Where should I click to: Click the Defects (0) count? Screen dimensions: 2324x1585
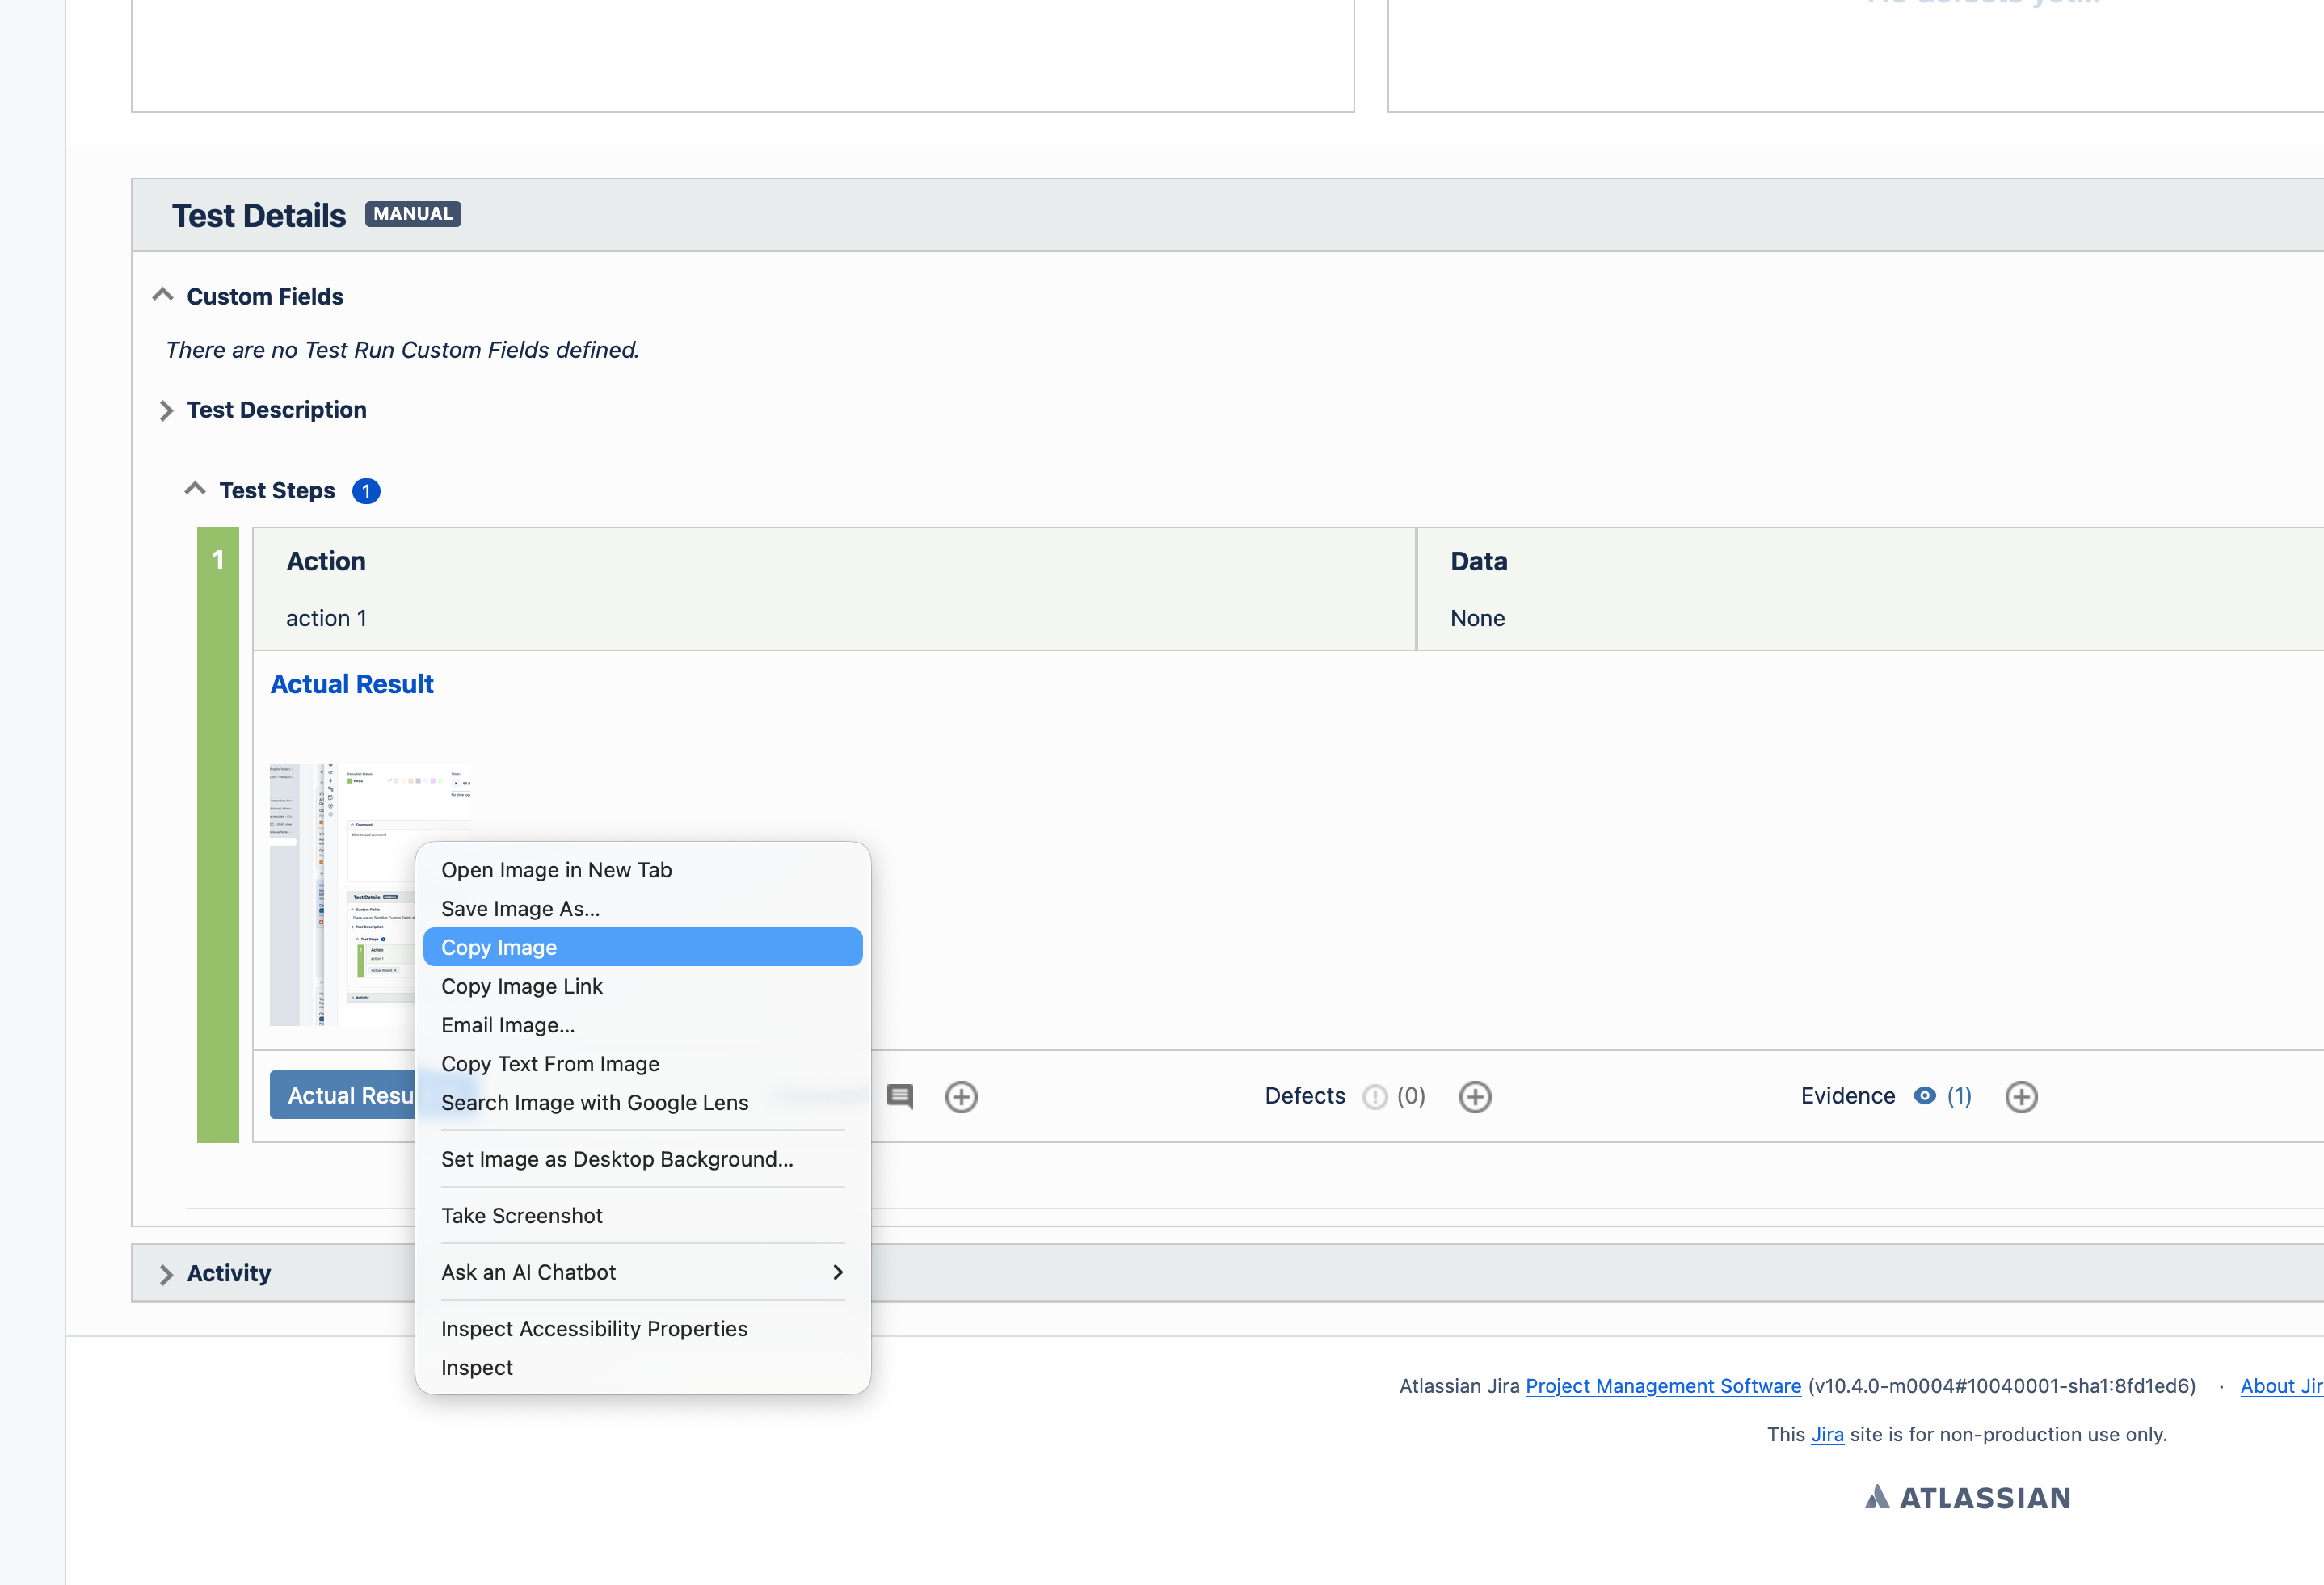1411,1096
